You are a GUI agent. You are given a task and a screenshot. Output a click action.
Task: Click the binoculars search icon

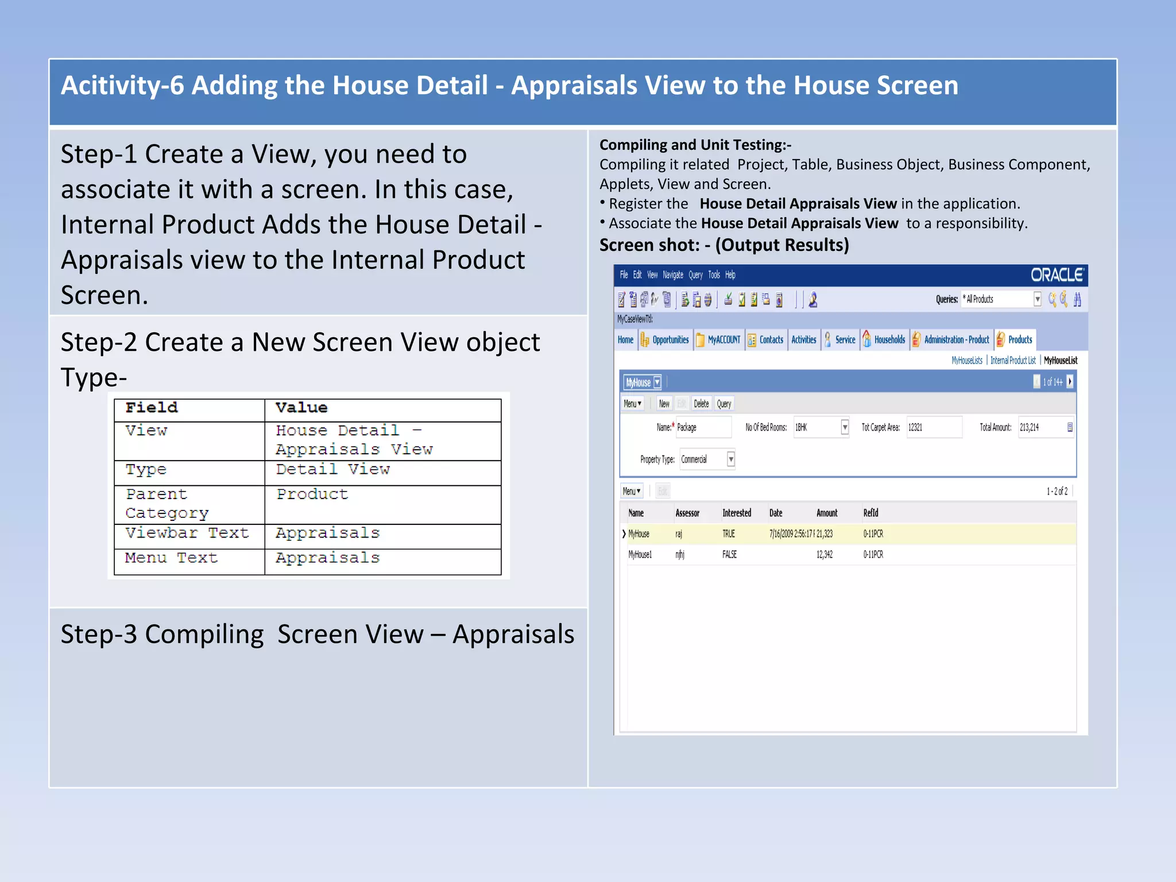(1077, 299)
